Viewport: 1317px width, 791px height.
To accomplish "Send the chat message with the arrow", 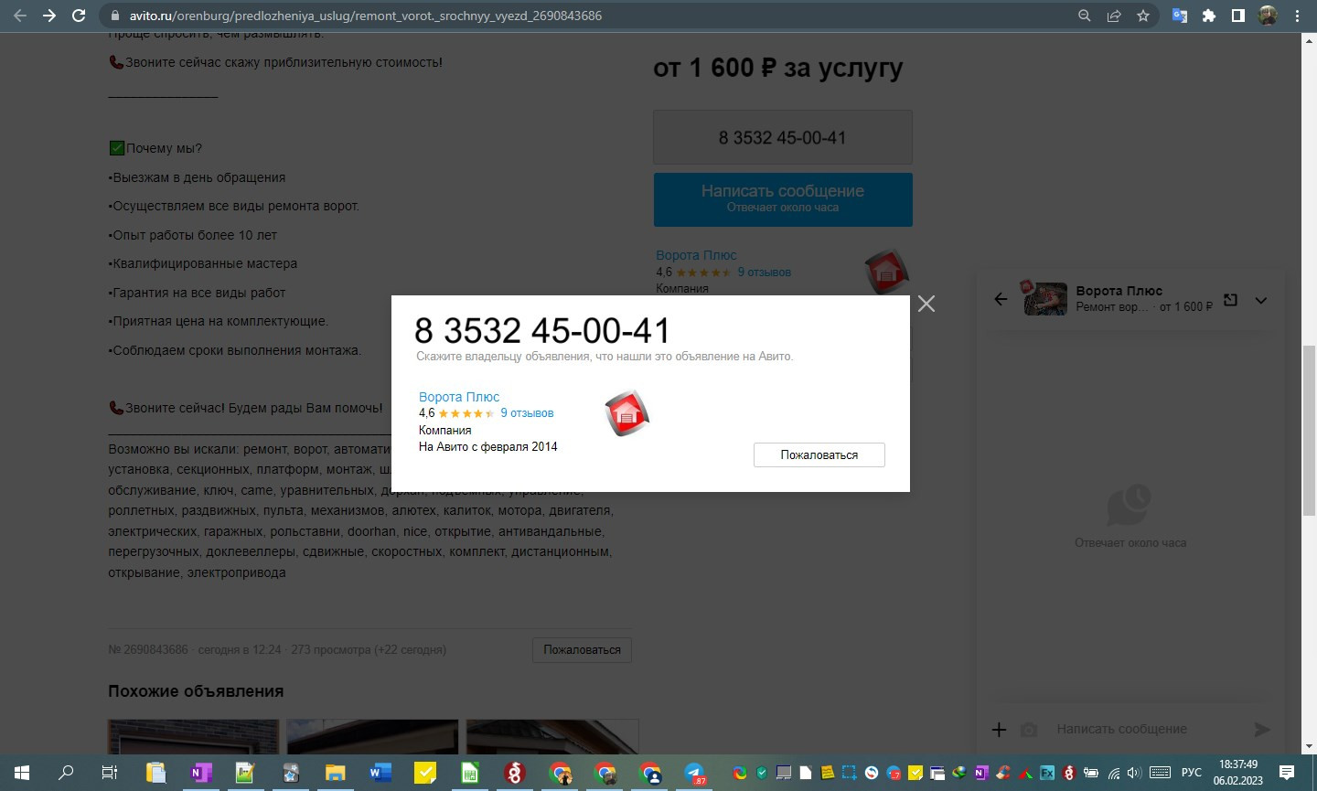I will point(1262,729).
